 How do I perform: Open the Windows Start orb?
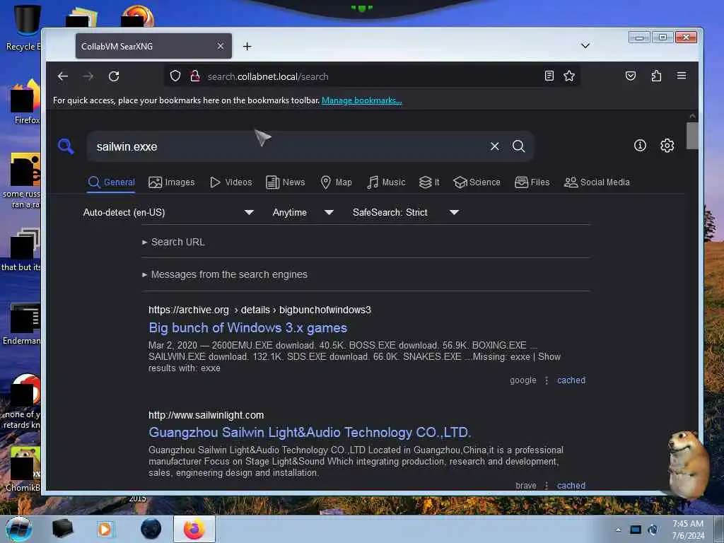(19, 529)
